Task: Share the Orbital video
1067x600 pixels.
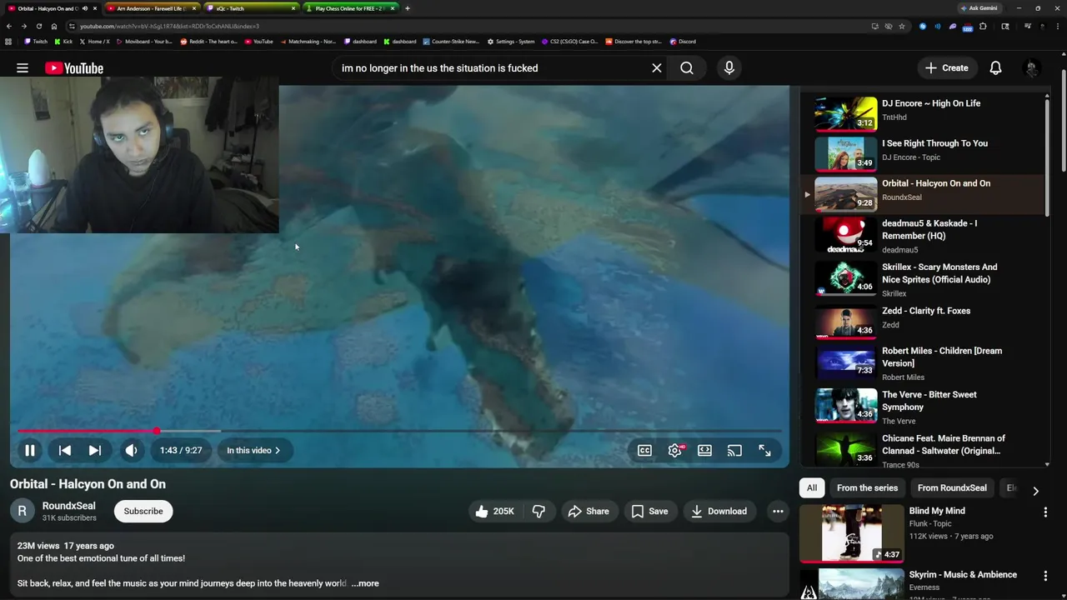Action: tap(589, 511)
